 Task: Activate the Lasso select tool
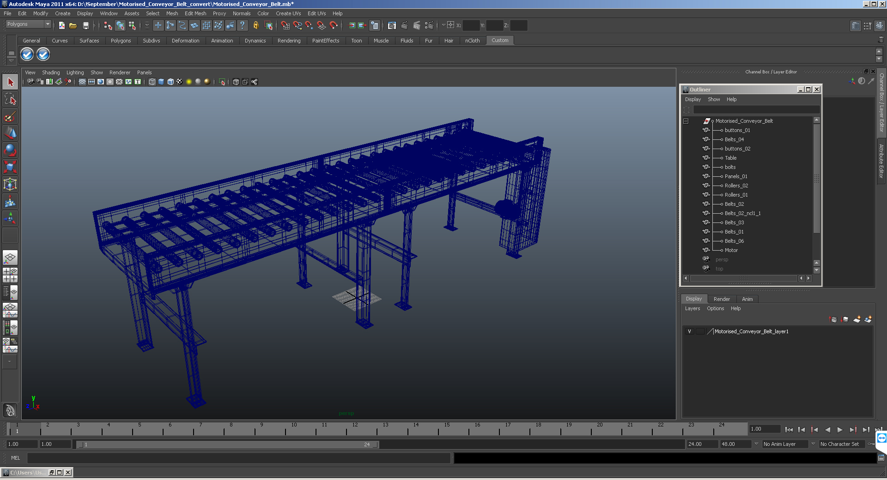click(10, 99)
